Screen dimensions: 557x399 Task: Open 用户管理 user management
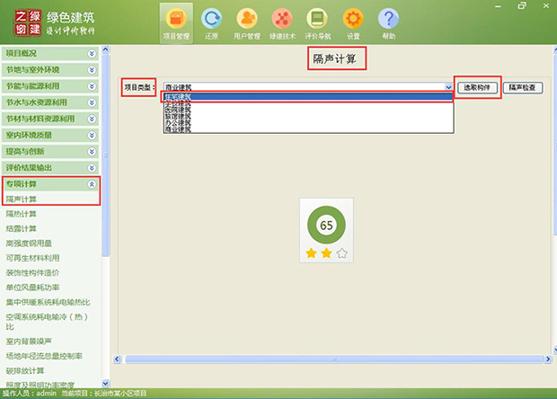coord(247,23)
